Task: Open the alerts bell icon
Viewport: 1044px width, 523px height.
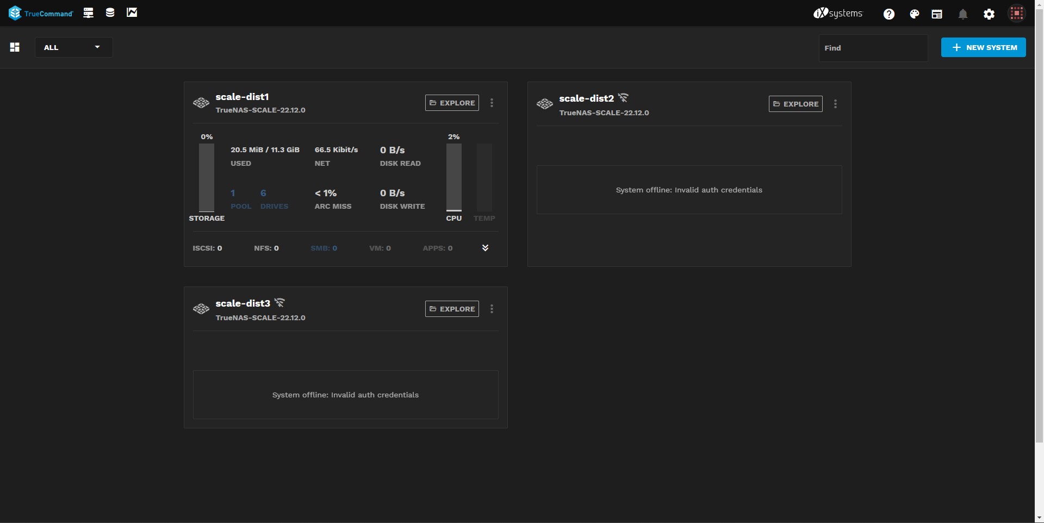Action: [x=963, y=14]
